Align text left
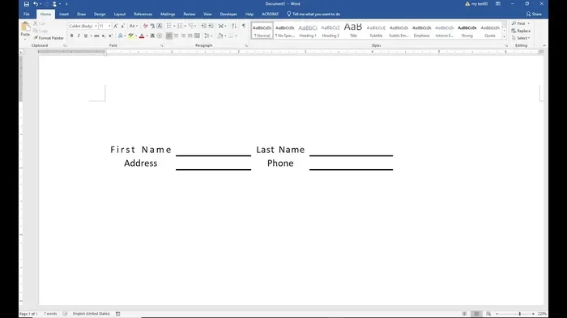The image size is (567, 318). coord(168,36)
